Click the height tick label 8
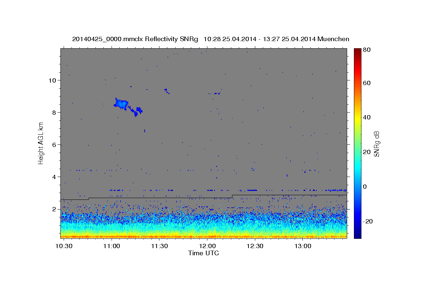429x286 pixels. pos(54,112)
